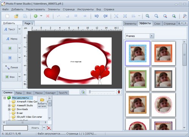Switch to the Маски bottom tab
Viewport: 189px width, 137px height.
coord(39,93)
